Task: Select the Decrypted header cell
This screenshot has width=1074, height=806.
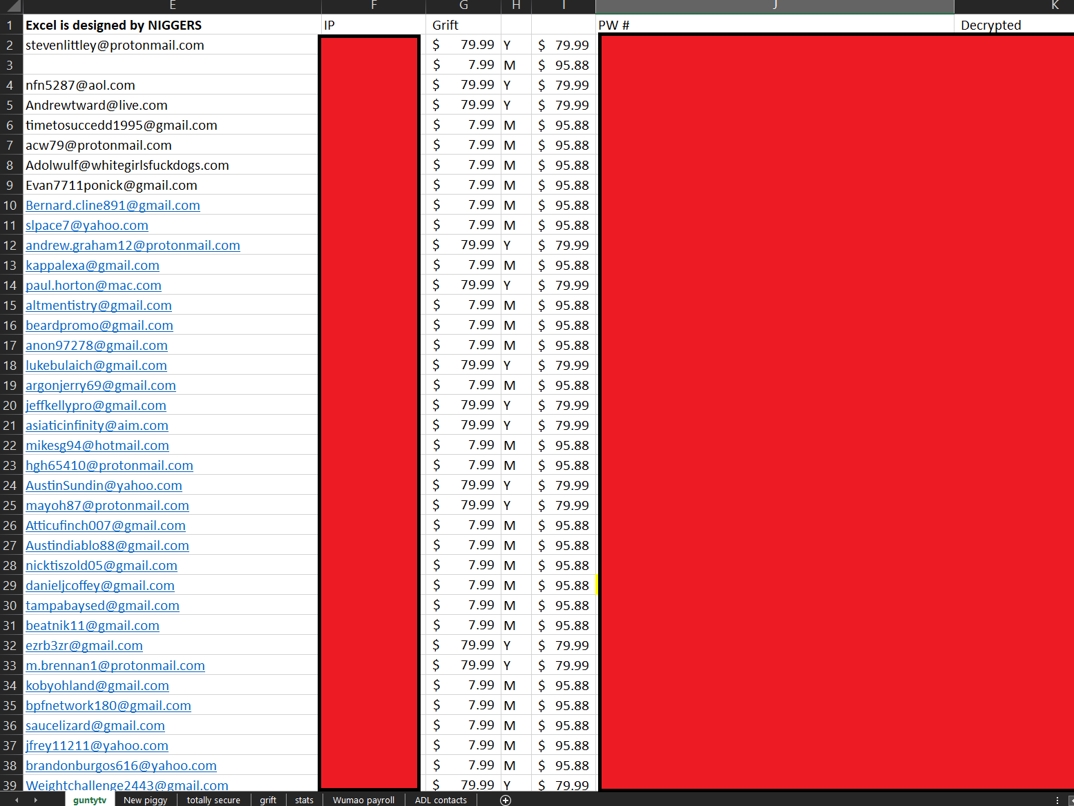Action: (1014, 25)
